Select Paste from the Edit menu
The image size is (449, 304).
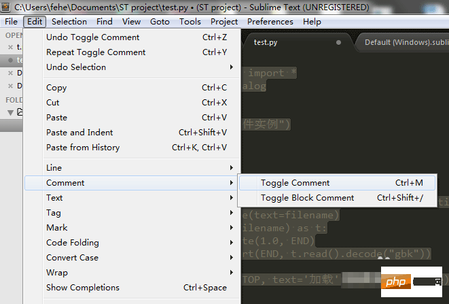coord(132,117)
